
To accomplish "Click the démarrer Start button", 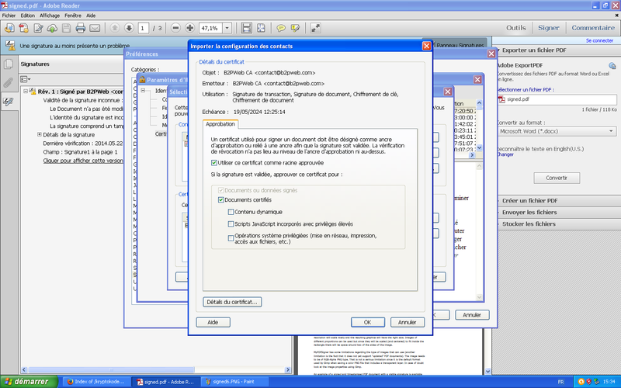I will click(29, 382).
